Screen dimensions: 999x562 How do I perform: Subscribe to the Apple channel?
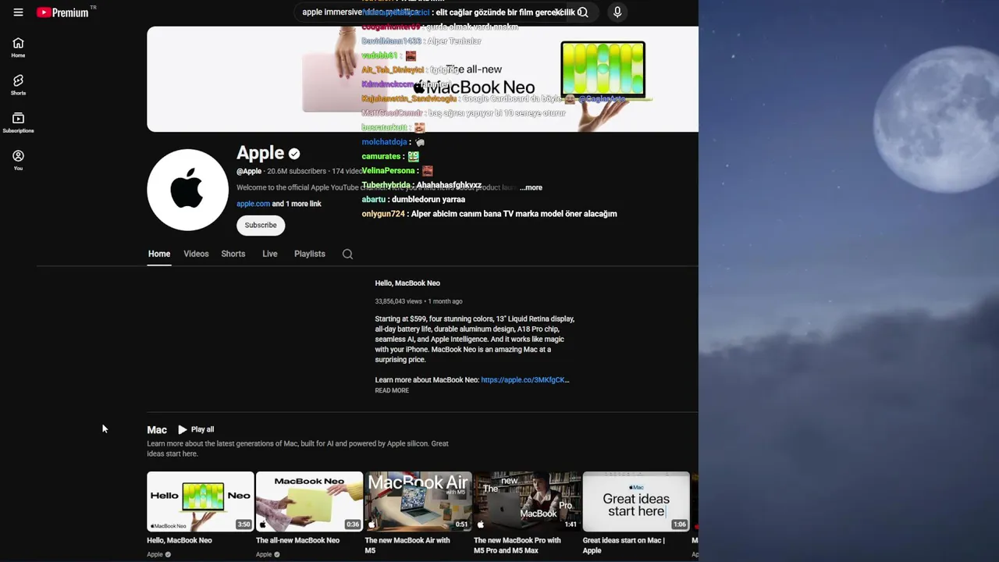(261, 225)
